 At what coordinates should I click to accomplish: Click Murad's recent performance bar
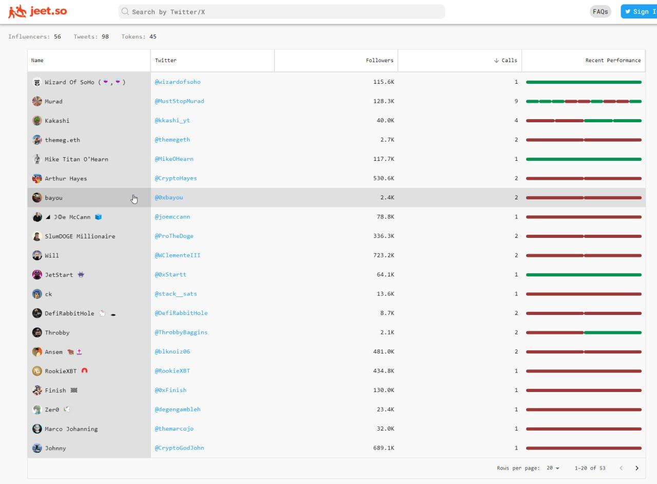(584, 101)
